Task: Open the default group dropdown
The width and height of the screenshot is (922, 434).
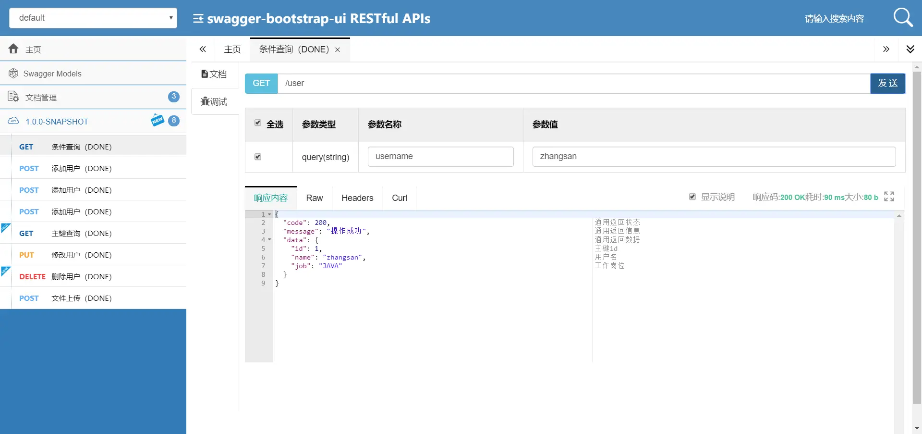Action: pyautogui.click(x=93, y=18)
